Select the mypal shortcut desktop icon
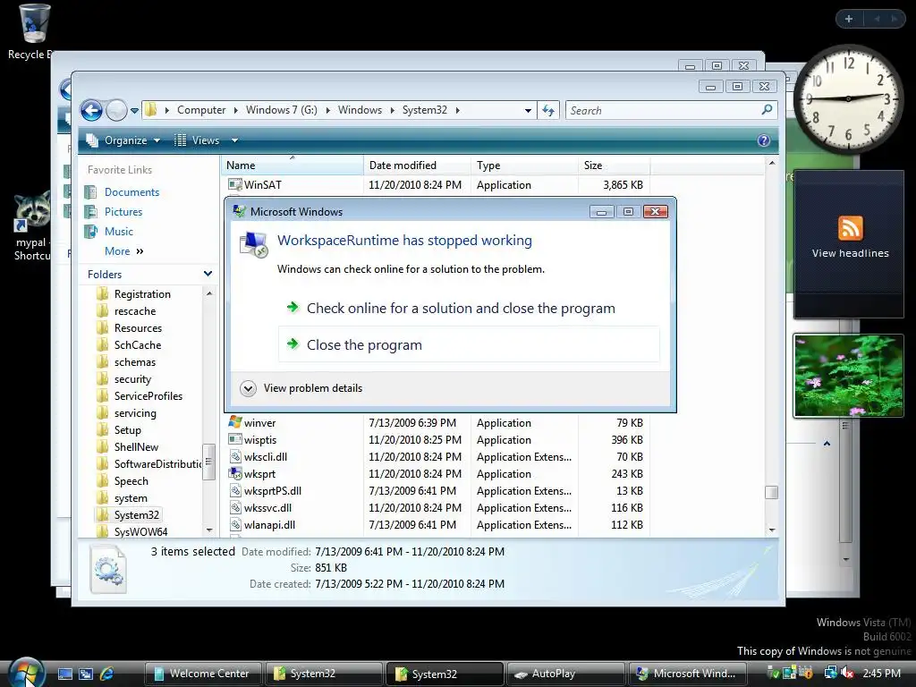This screenshot has width=916, height=687. [x=32, y=226]
